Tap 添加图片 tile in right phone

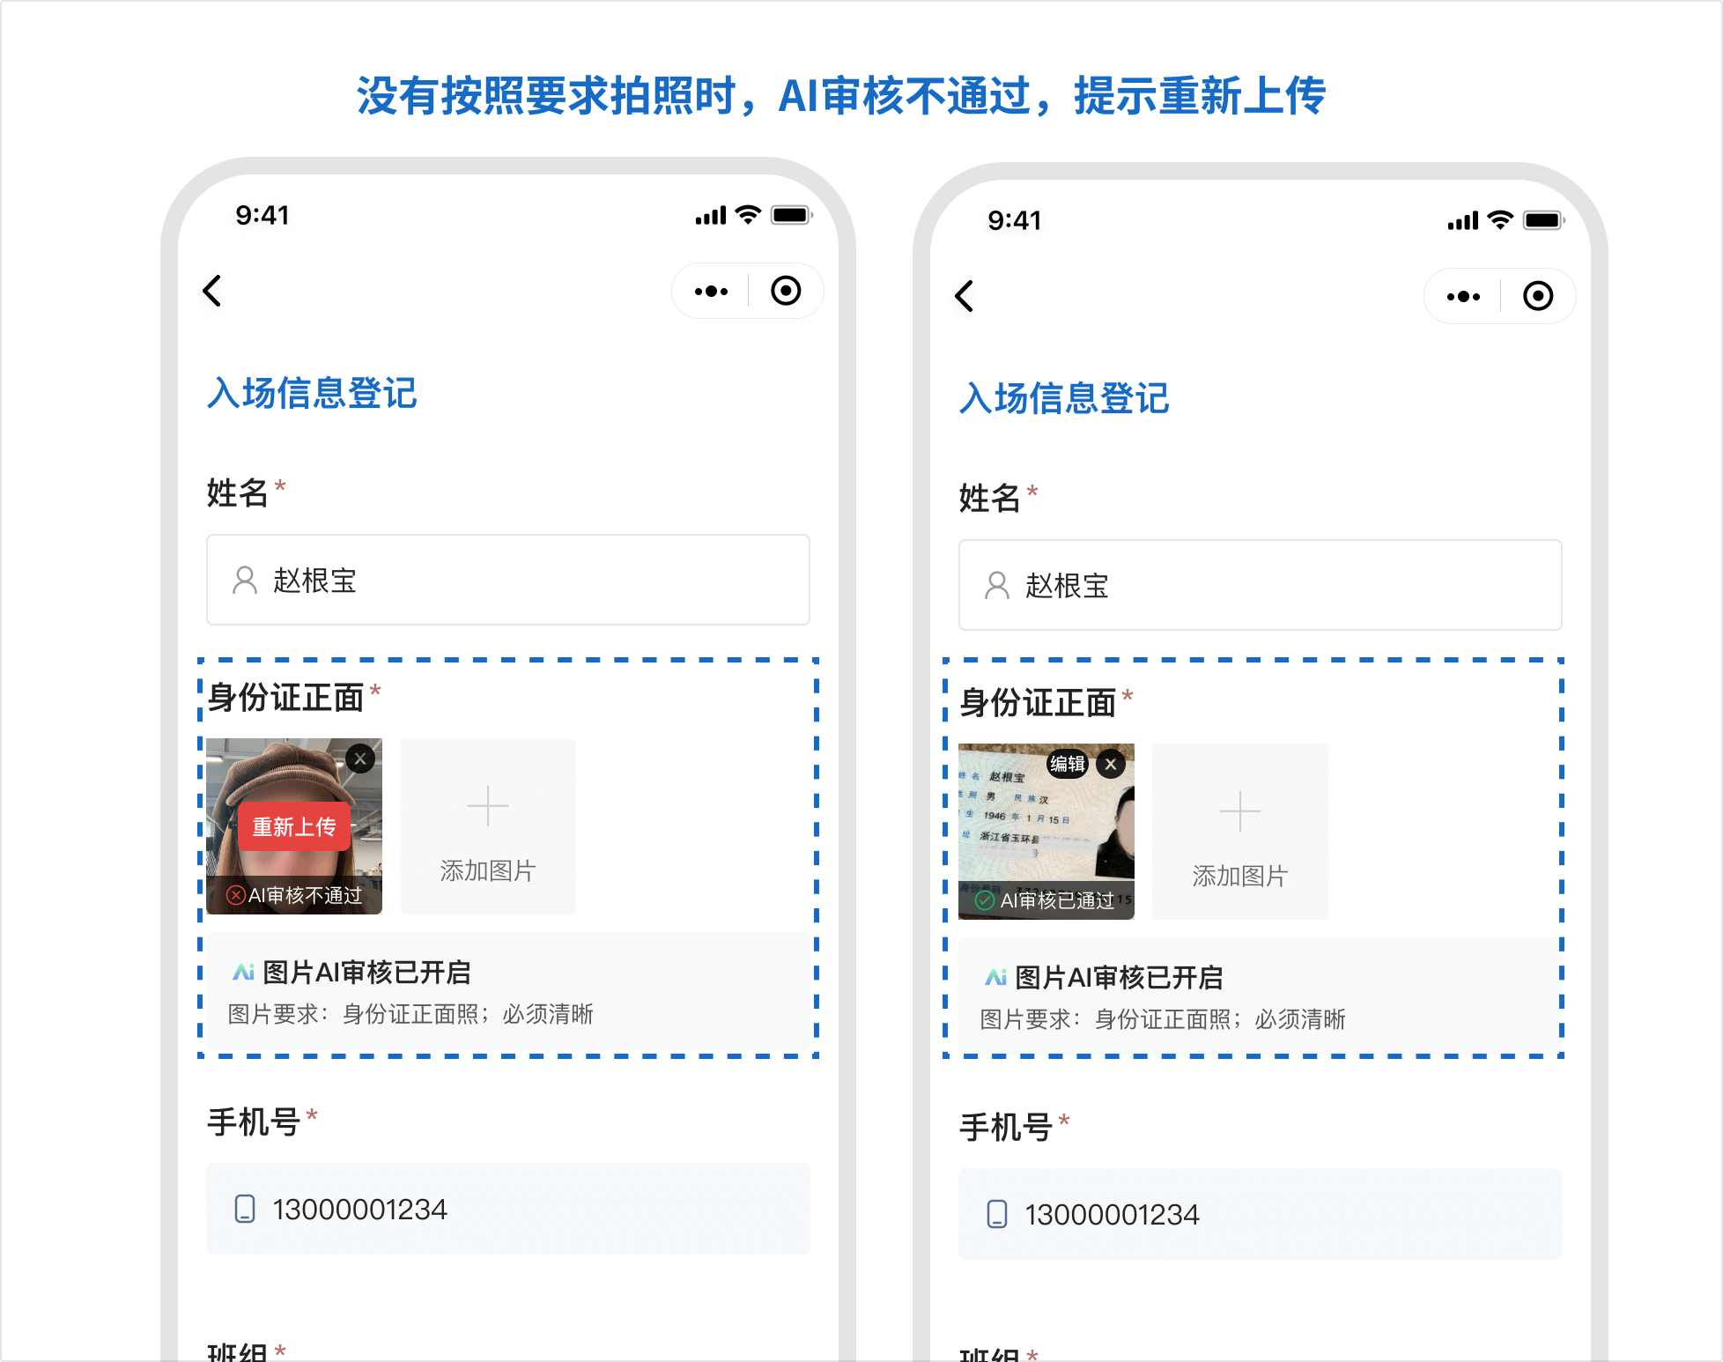1239,832
